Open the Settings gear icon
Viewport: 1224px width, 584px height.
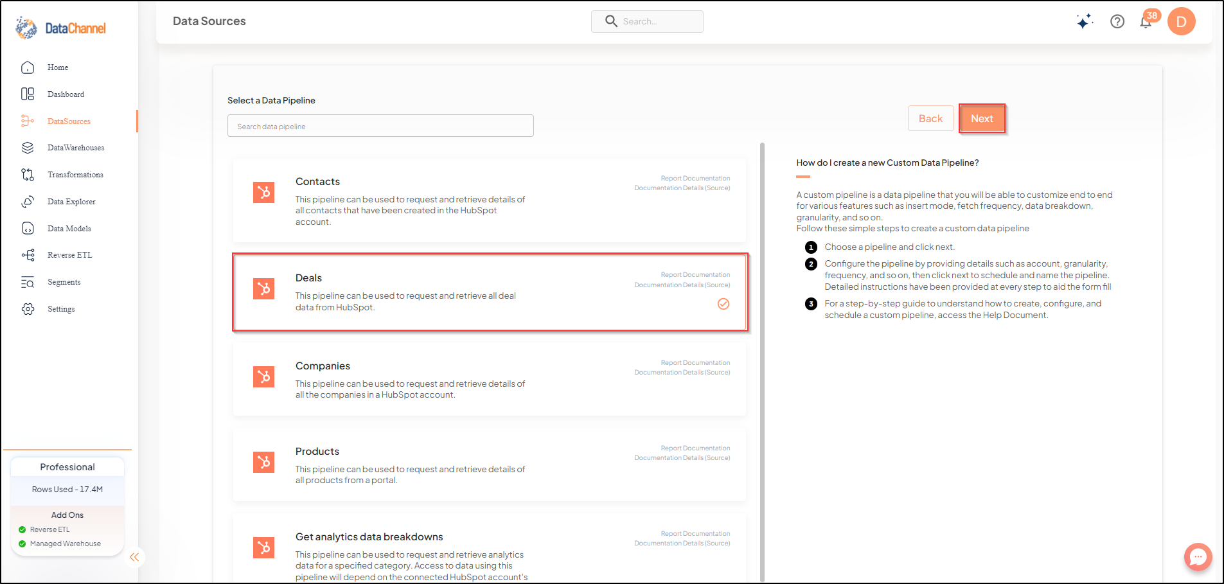[x=28, y=309]
